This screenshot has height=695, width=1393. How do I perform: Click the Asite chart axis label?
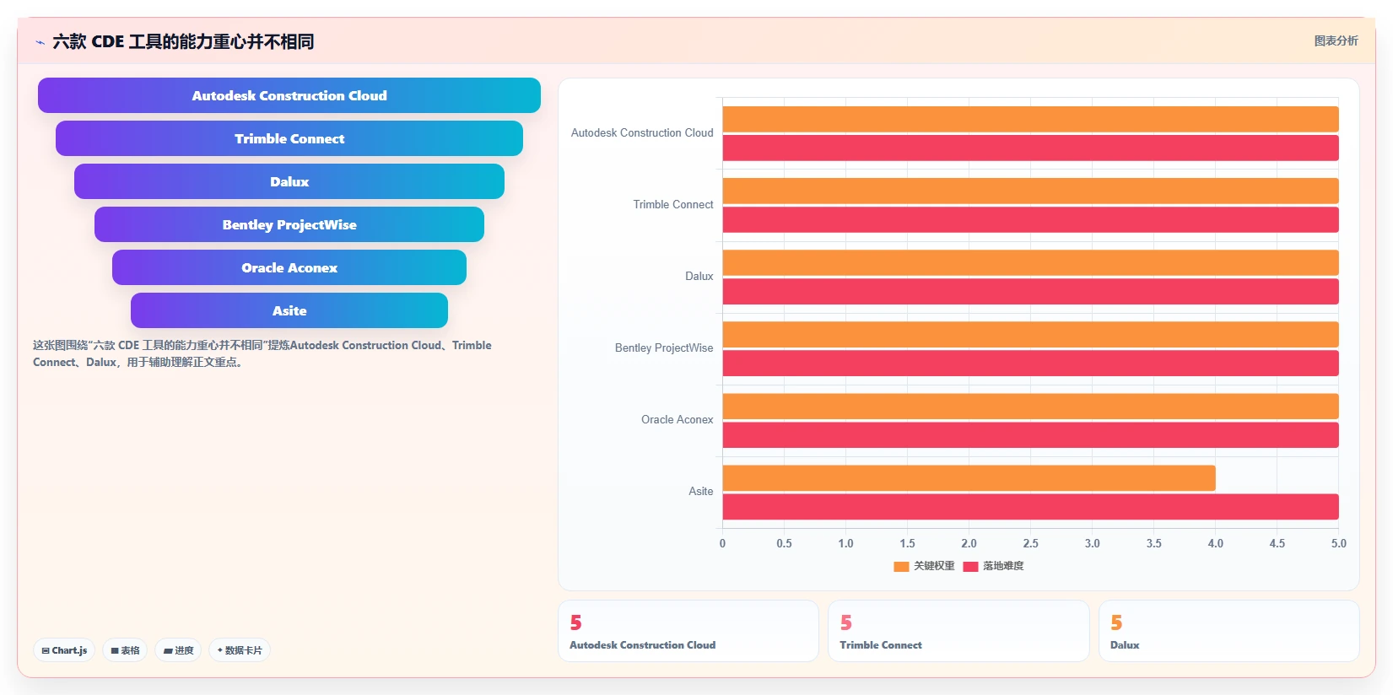(701, 492)
